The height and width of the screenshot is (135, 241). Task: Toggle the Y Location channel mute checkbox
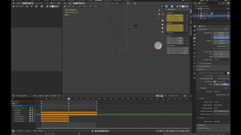[32, 112]
